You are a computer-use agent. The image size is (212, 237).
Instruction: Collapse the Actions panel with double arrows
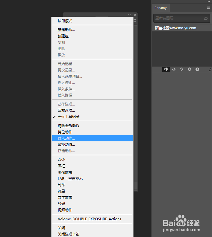point(129,15)
